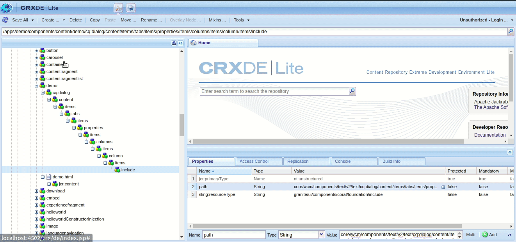Open the Type String combo box arrow
516x242 pixels.
click(x=322, y=235)
